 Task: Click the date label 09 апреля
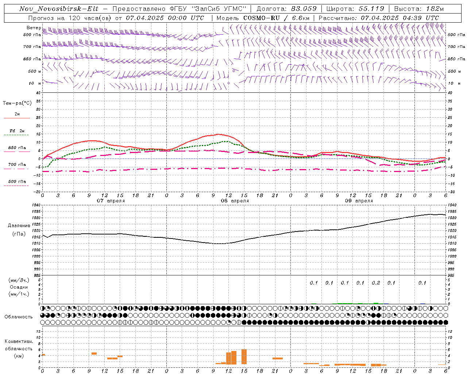pos(359,201)
